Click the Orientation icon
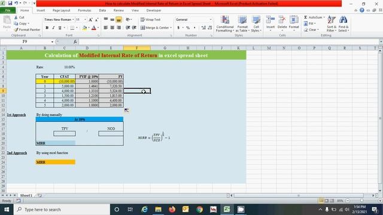Viewport: 383px width, 215px height. [x=128, y=19]
